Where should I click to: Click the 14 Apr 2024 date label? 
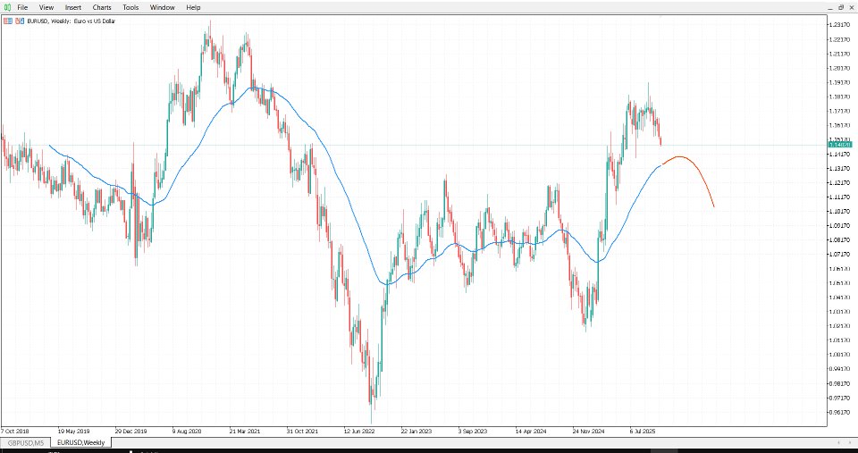coord(531,431)
